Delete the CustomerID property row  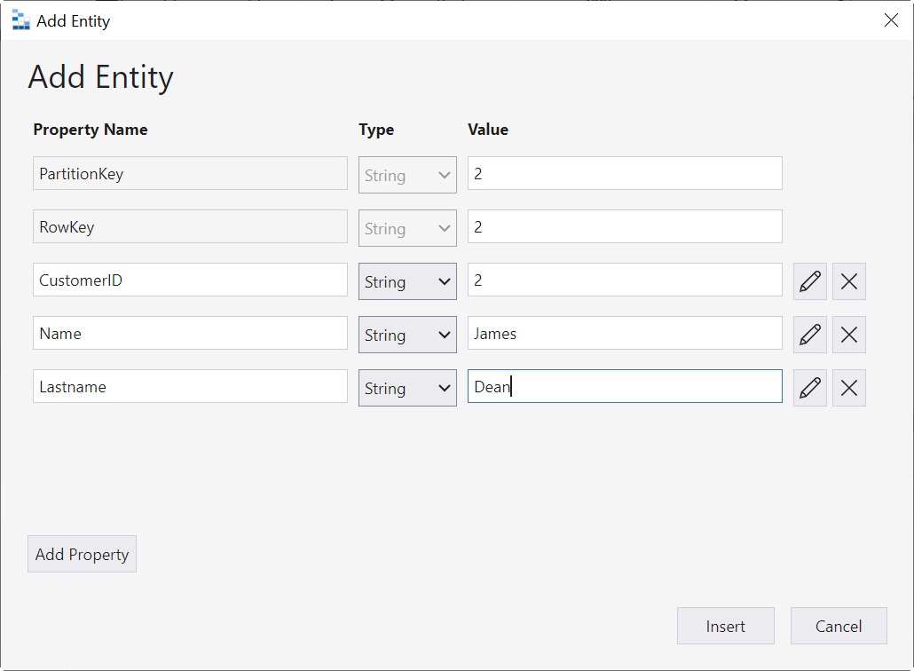849,281
